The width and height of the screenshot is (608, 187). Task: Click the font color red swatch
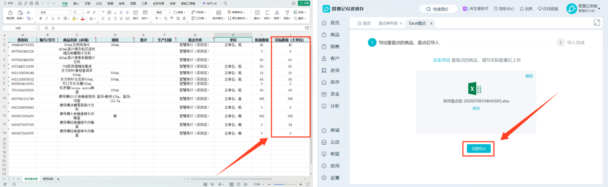point(83,18)
